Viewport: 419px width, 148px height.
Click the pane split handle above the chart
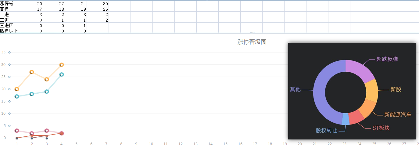252,33
